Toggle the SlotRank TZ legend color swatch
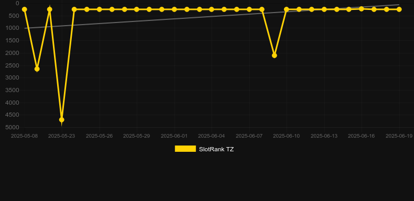Viewport: 414px width, 201px height. coord(186,149)
